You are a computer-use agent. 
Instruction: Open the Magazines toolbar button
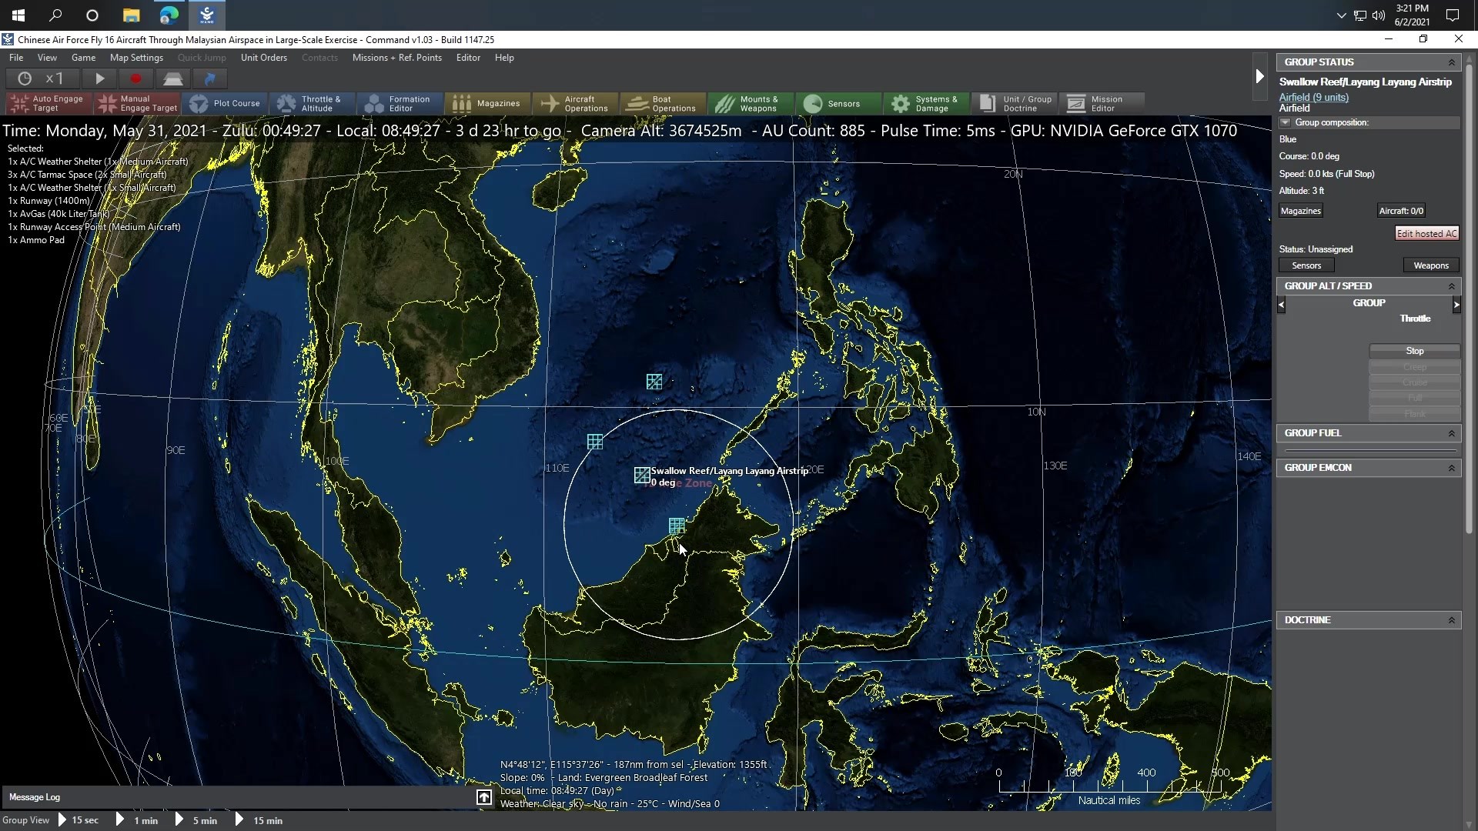(489, 103)
